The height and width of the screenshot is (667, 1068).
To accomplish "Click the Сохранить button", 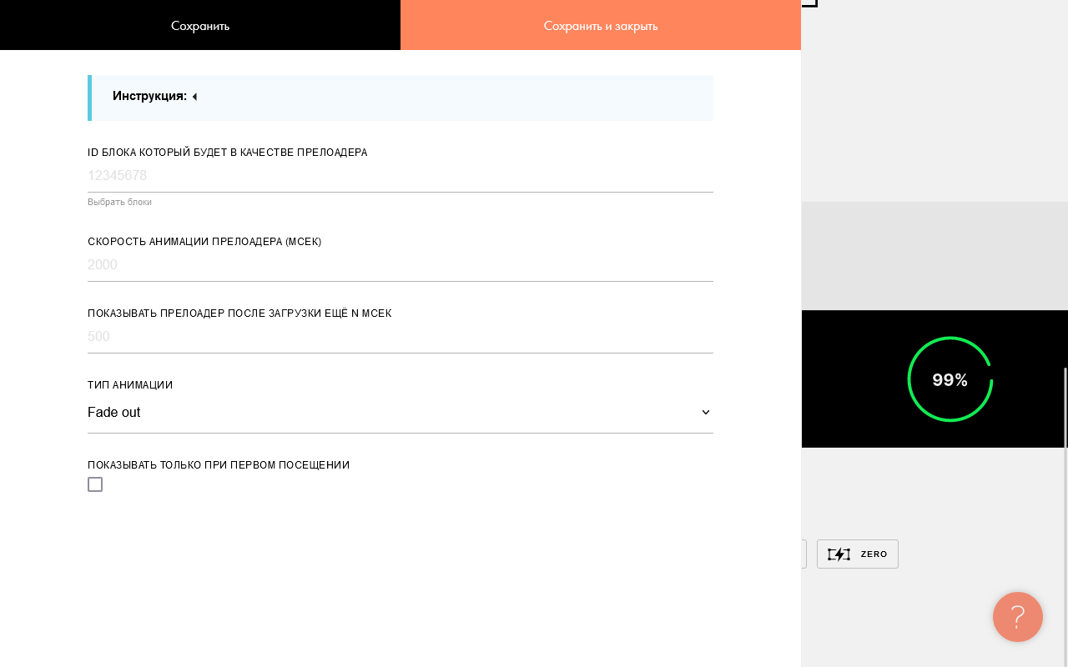I will 200,25.
